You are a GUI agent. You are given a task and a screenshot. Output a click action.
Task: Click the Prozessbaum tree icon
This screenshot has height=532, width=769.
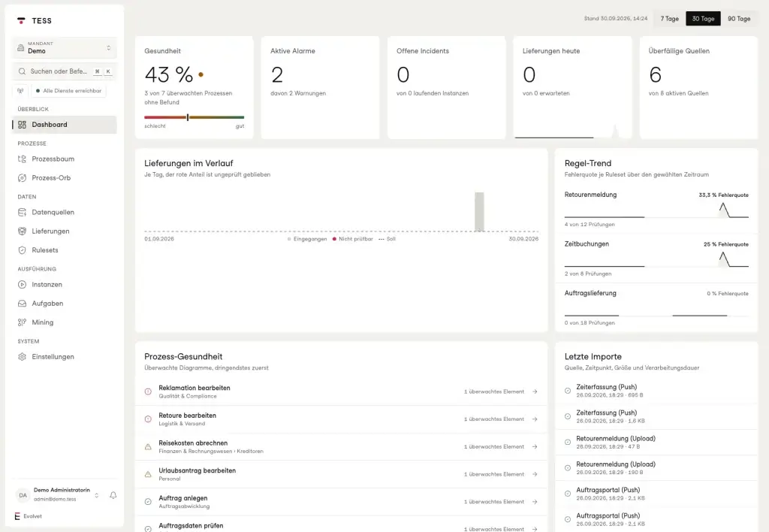[22, 159]
